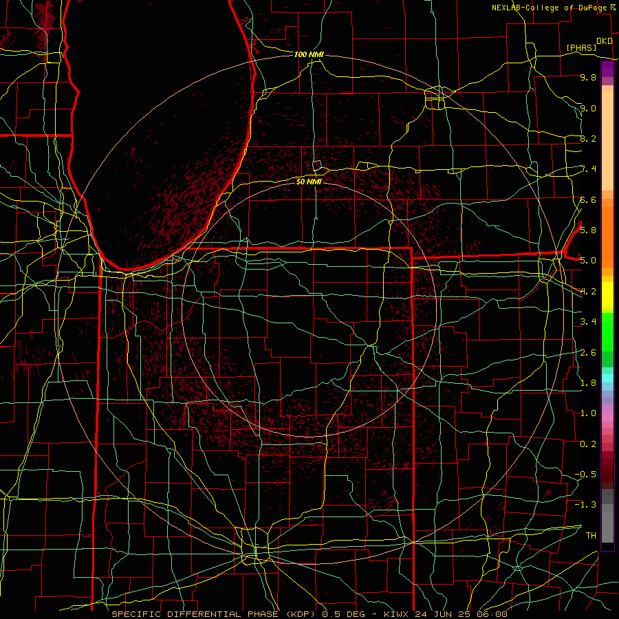Click the 1.0 scale value
Image resolution: width=619 pixels, height=619 pixels.
tap(588, 413)
